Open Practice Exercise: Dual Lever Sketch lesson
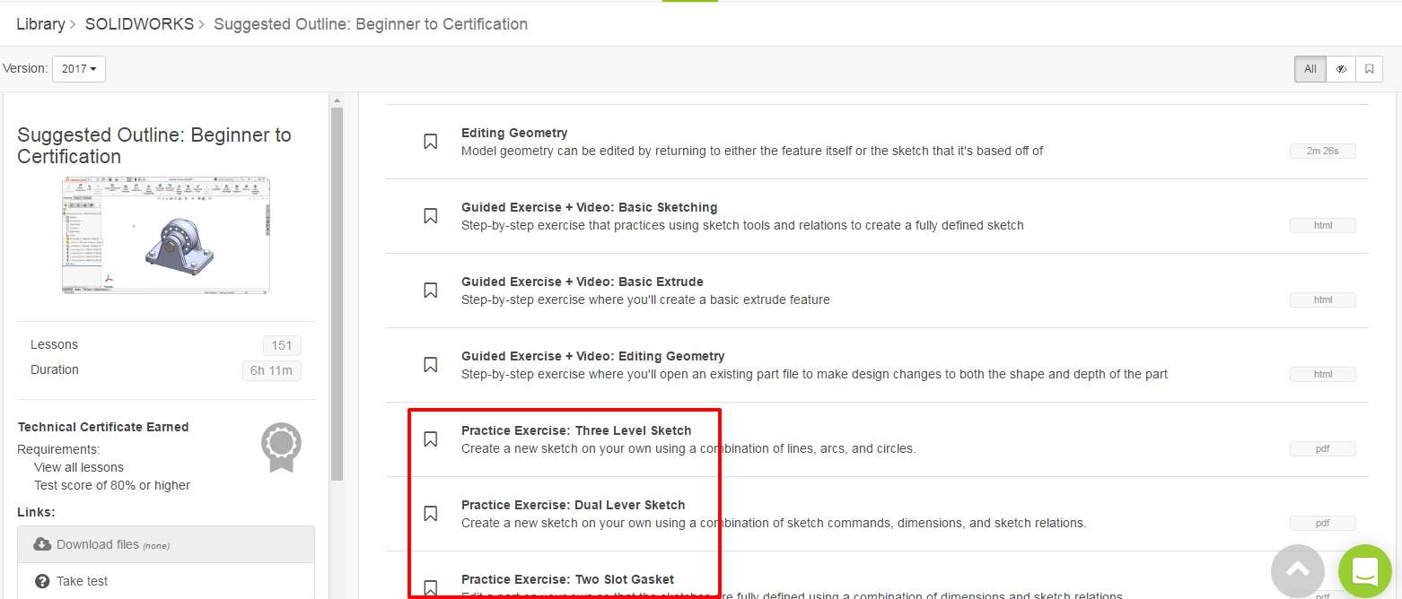 point(573,505)
